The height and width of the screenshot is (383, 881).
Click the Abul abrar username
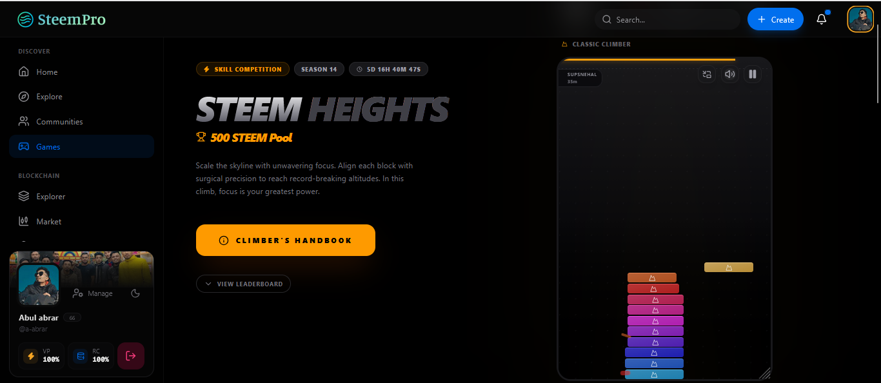[x=39, y=318]
